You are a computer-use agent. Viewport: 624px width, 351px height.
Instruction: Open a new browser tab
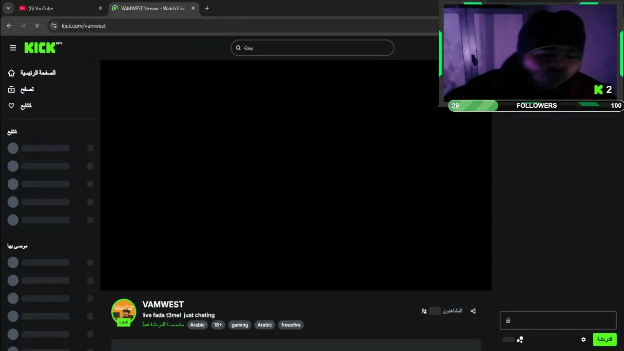pyautogui.click(x=207, y=8)
